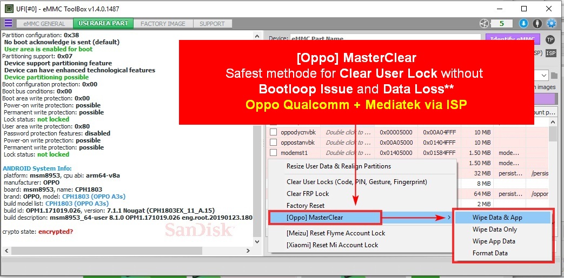Click the crypto state encrypted? text
This screenshot has width=564, height=278.
pyautogui.click(x=56, y=232)
